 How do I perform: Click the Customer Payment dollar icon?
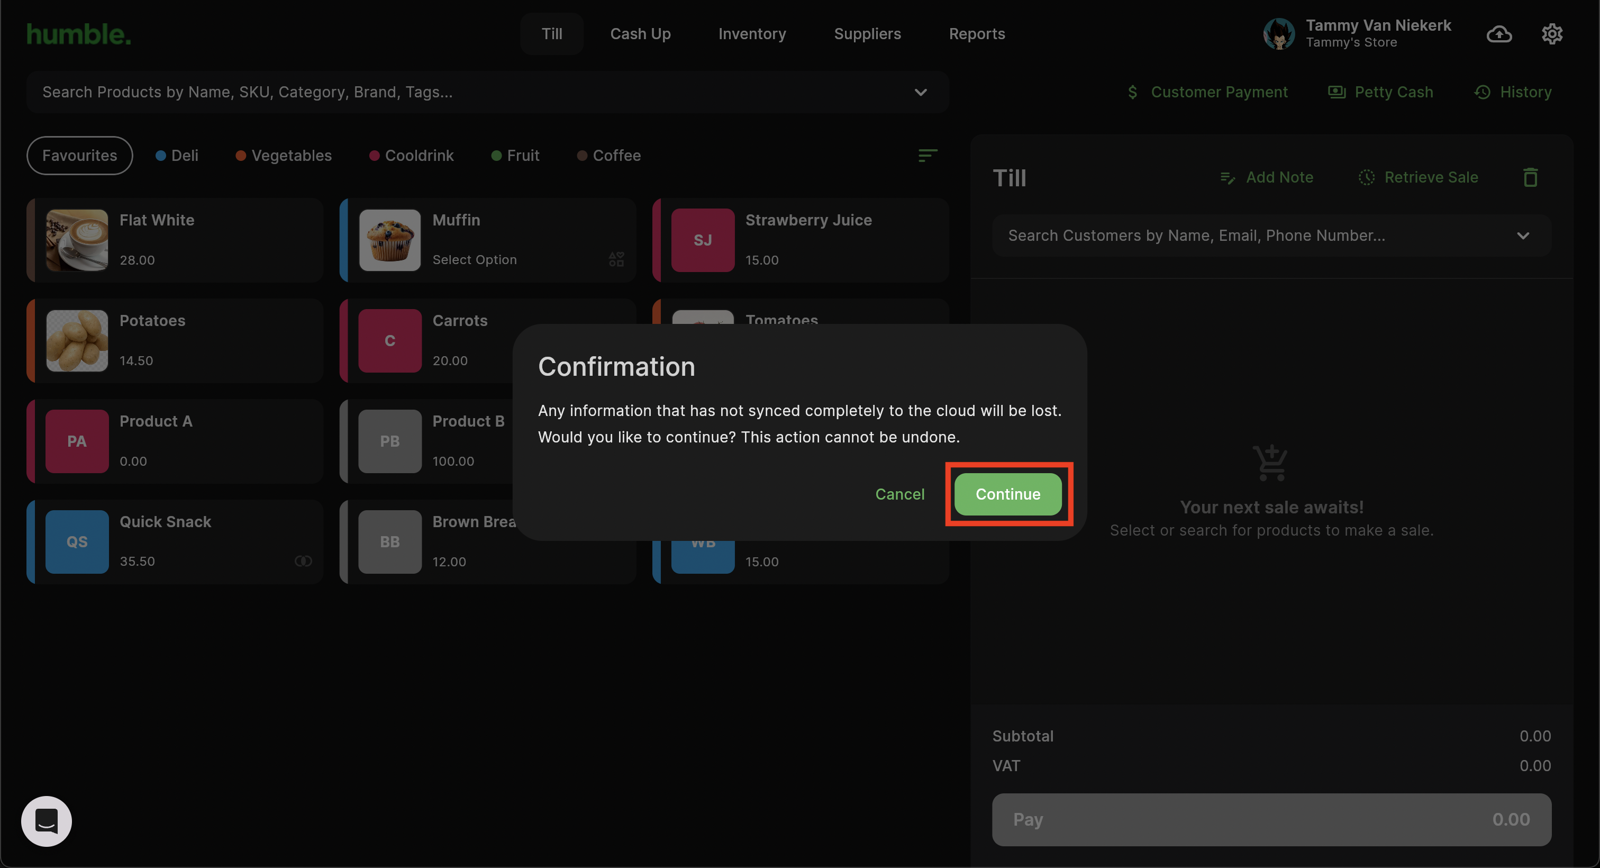1132,92
